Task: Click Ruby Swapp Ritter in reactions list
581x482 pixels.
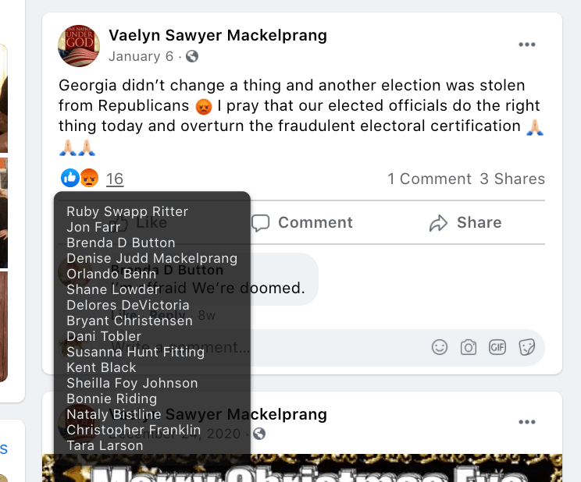Action: coord(127,211)
